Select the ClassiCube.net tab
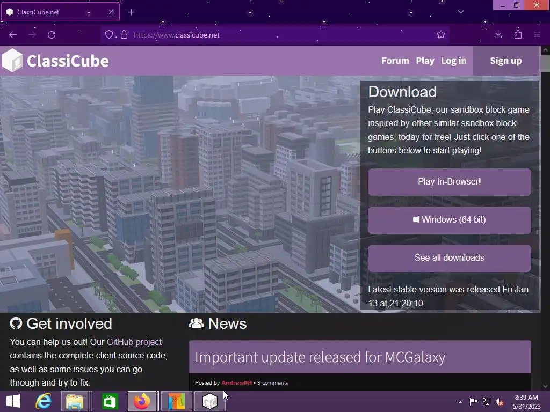Viewport: 550px width, 412px height. click(x=60, y=12)
